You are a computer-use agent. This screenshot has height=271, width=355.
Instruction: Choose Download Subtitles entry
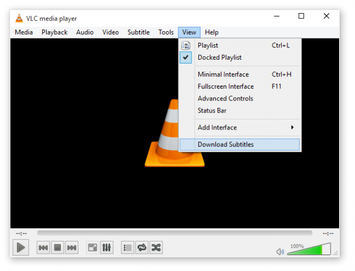240,144
